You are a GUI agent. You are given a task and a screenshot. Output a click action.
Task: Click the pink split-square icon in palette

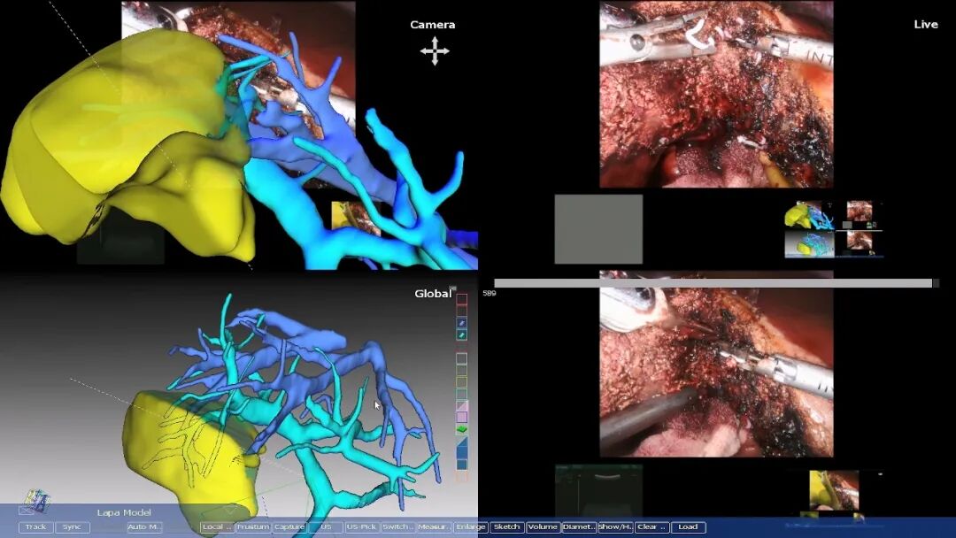[x=461, y=405]
